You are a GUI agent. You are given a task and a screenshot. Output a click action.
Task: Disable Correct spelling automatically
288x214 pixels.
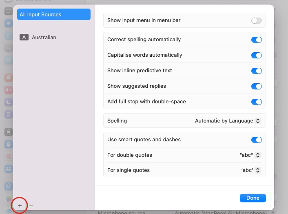tap(256, 40)
